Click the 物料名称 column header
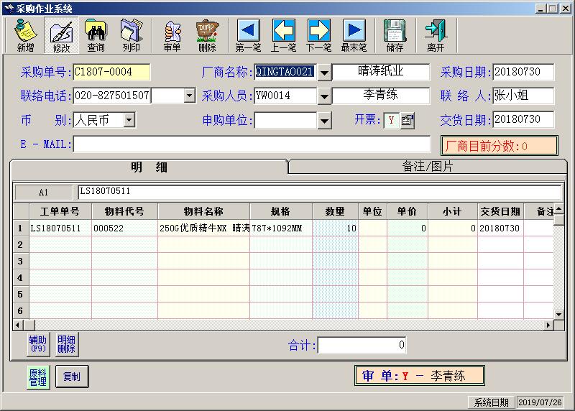575x411 pixels. [x=204, y=211]
